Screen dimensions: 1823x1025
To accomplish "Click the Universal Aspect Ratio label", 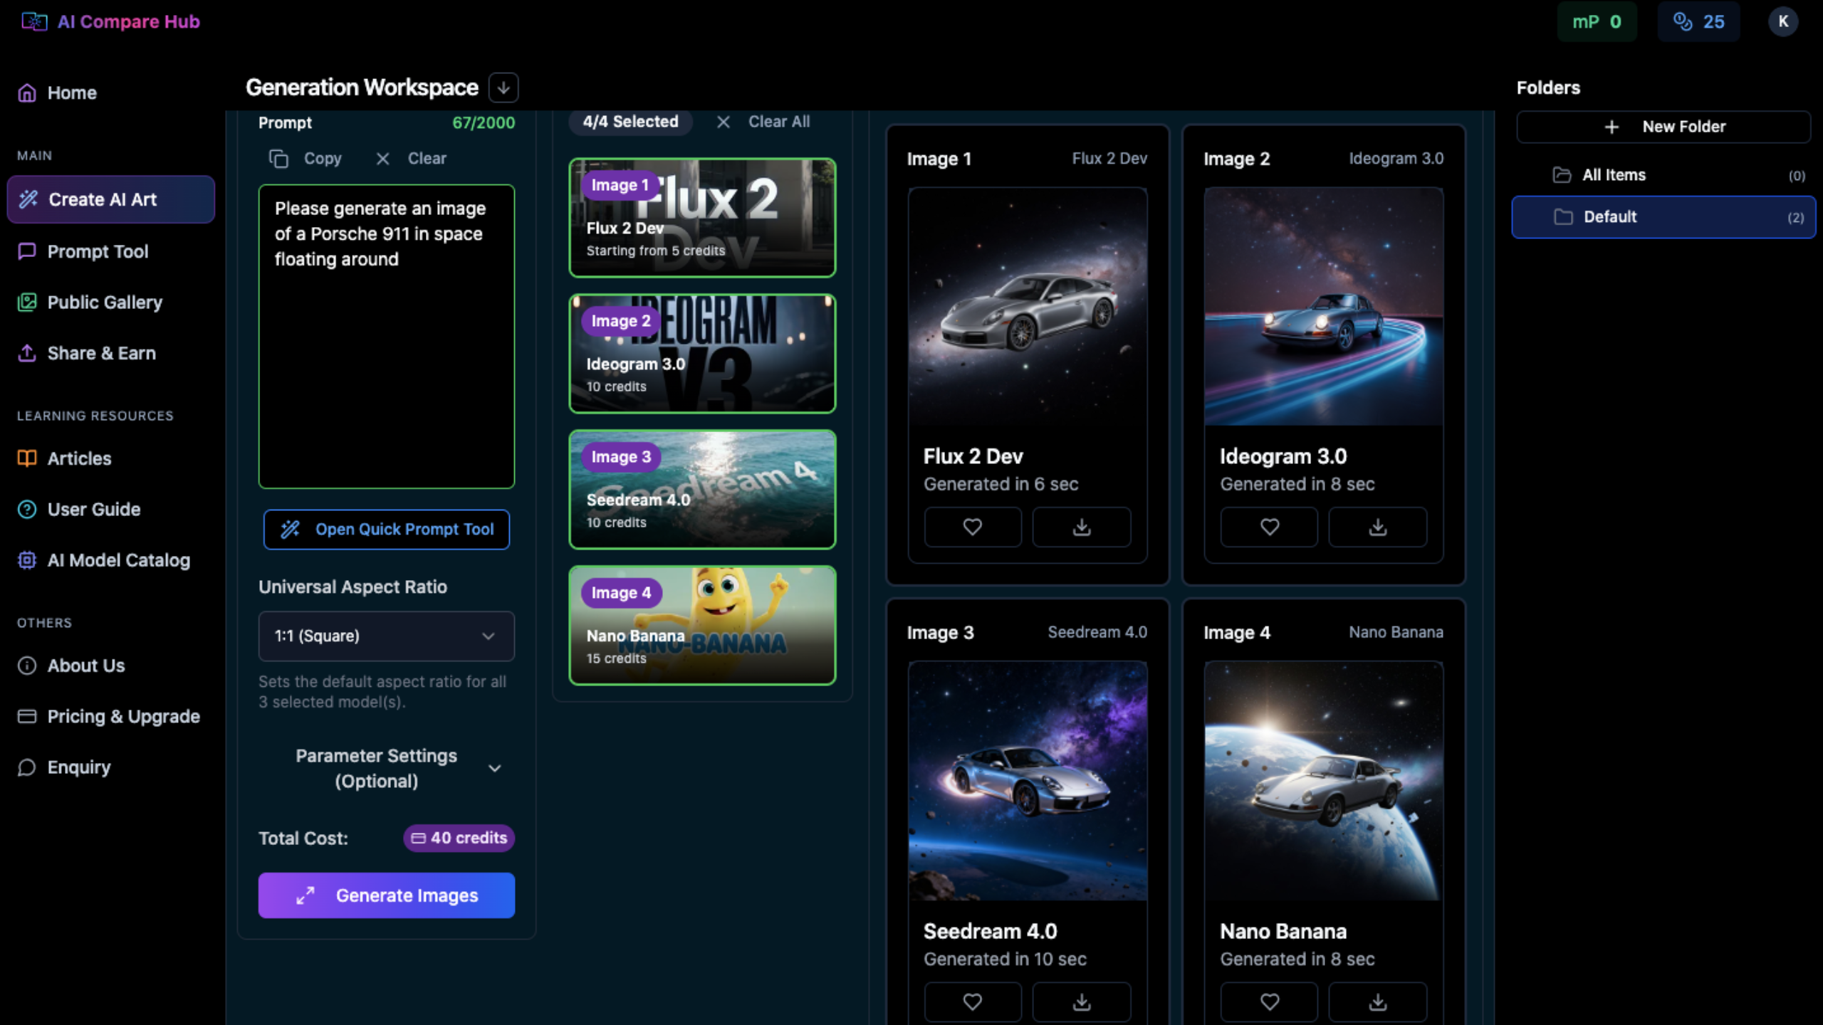I will click(x=352, y=587).
